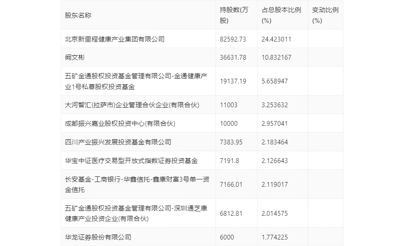Click the percentage 1.774225
Image resolution: width=404 pixels, height=246 pixels.
pos(275,237)
